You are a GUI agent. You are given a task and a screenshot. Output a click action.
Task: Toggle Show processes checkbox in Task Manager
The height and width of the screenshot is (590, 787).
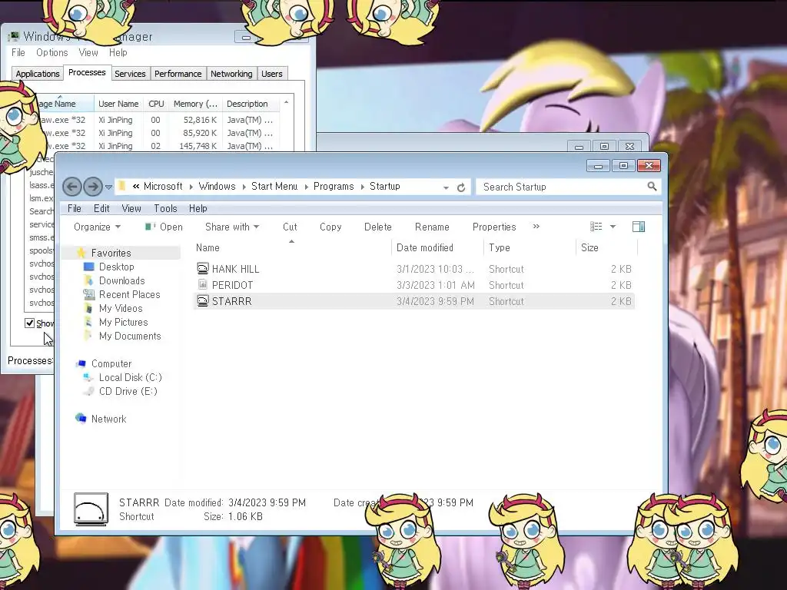tap(30, 323)
